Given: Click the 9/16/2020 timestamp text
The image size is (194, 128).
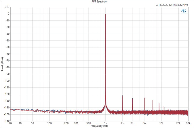Looking at the screenshot, I should click(171, 5).
